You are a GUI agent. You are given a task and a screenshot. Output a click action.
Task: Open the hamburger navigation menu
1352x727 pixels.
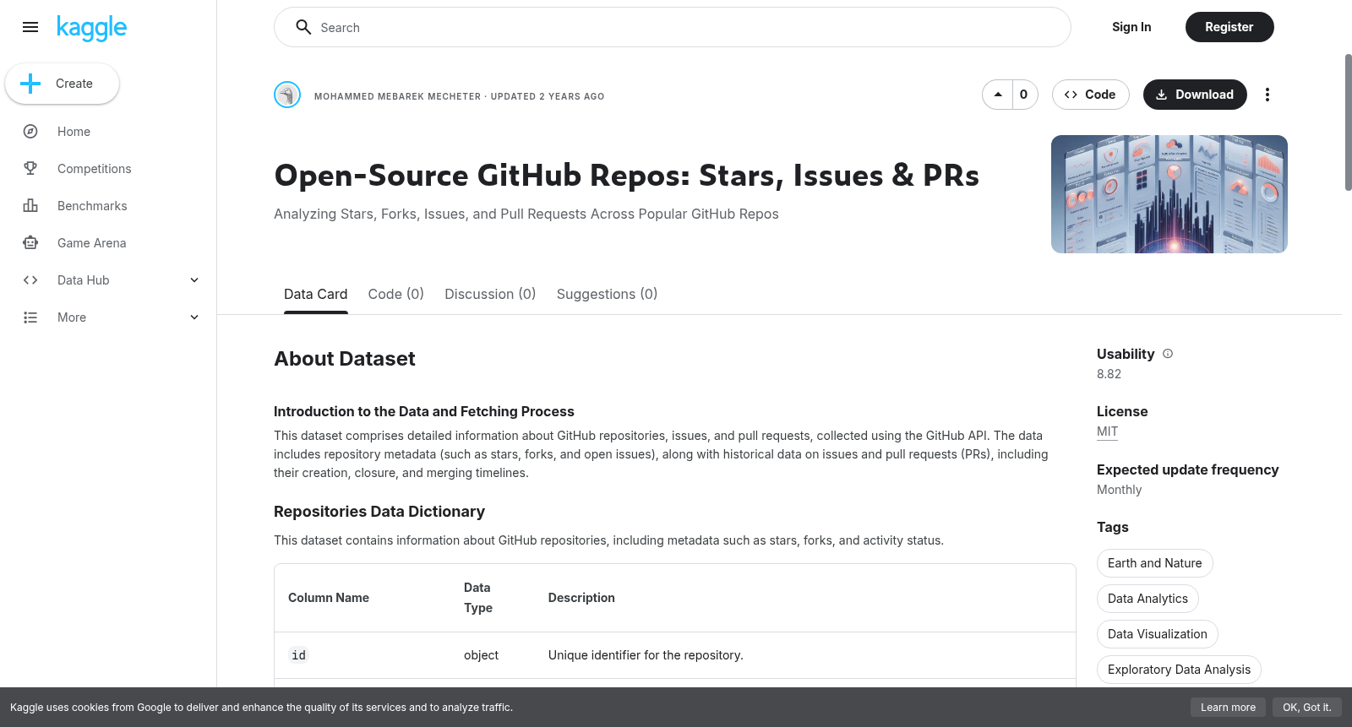pyautogui.click(x=30, y=27)
